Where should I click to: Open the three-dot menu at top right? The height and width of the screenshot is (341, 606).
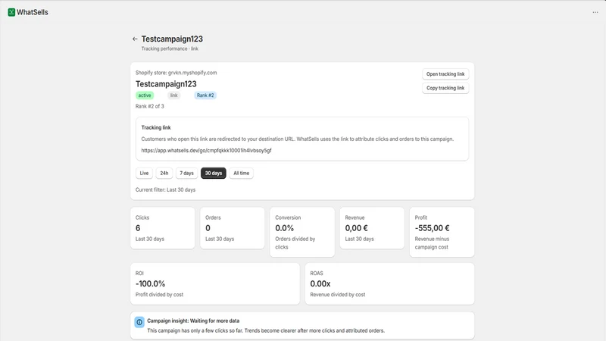[595, 12]
